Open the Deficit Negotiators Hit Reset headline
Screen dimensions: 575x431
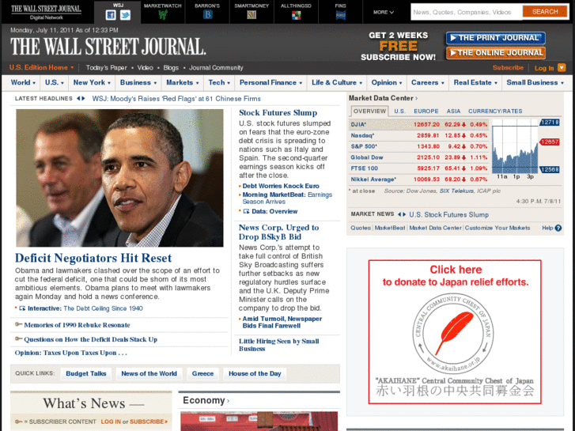[93, 258]
